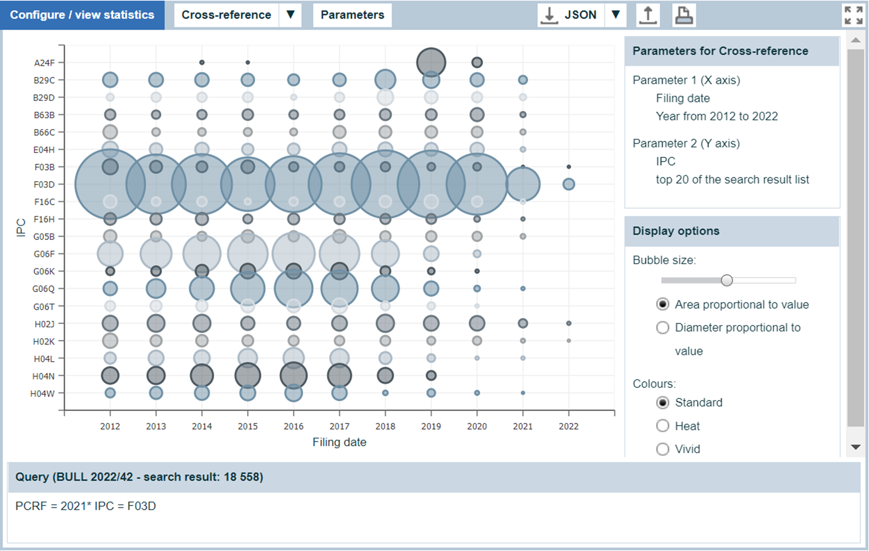Click the print icon
This screenshot has height=551, width=869.
click(683, 15)
